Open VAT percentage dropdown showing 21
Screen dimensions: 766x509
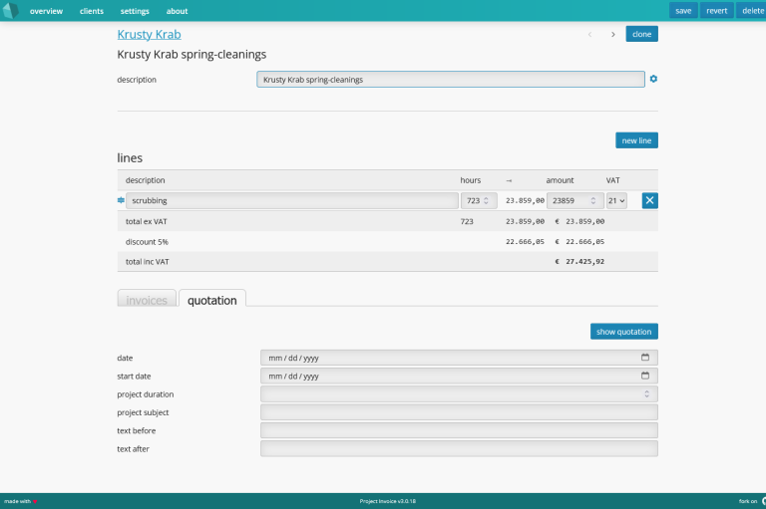[x=616, y=200]
